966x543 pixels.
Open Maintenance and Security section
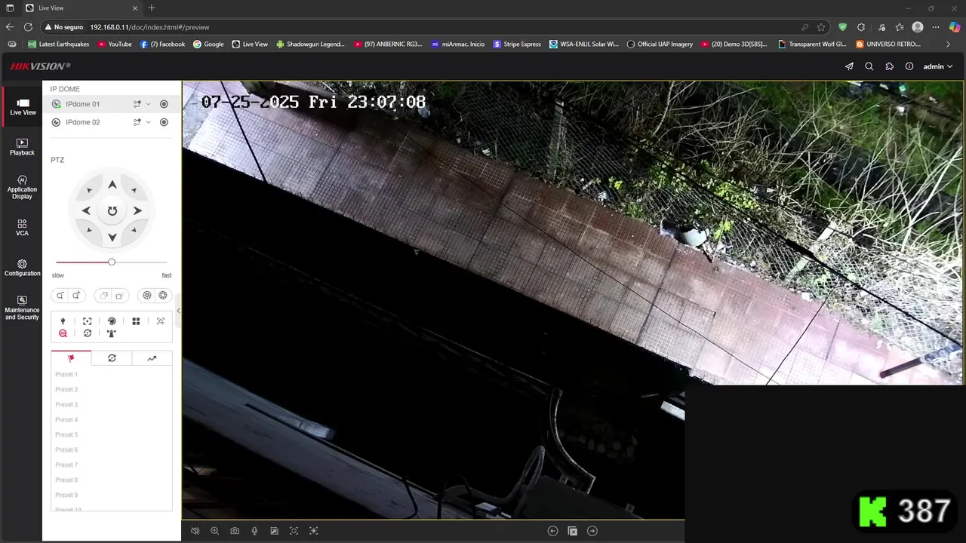pyautogui.click(x=22, y=308)
